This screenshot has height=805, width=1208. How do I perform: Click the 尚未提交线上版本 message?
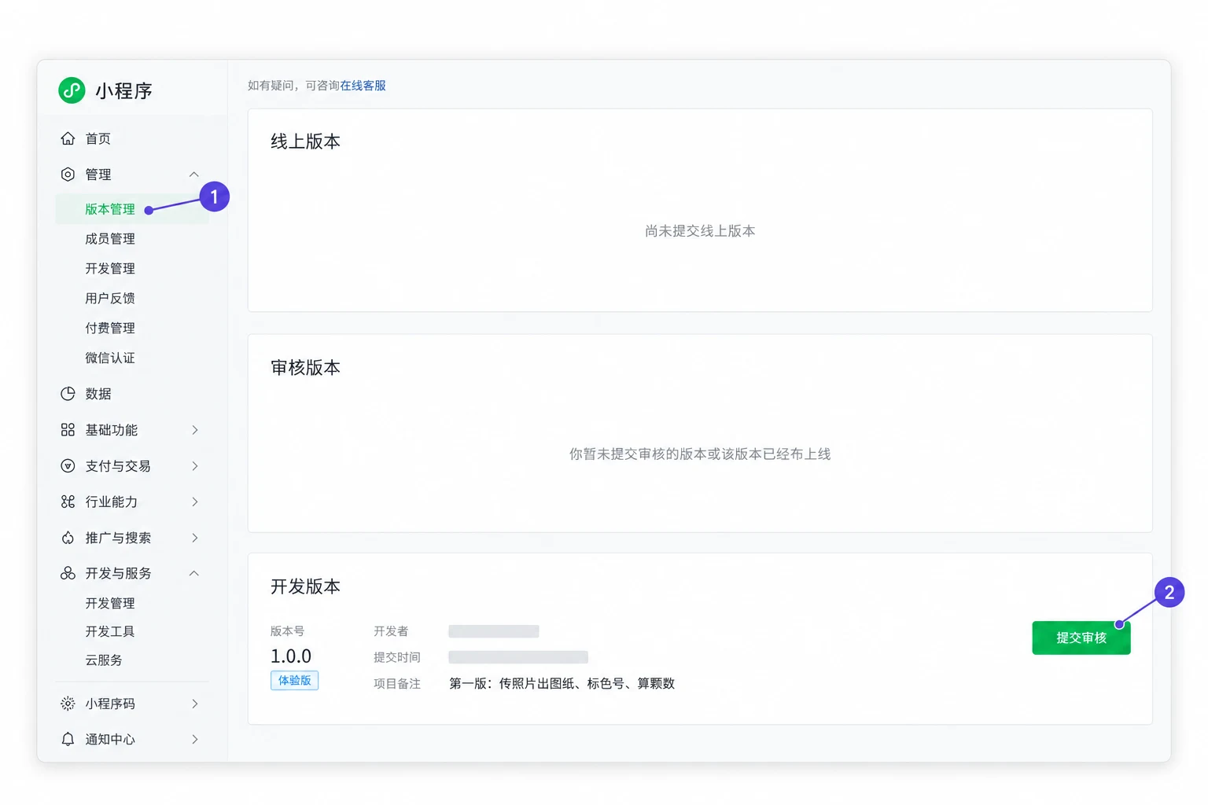coord(700,231)
